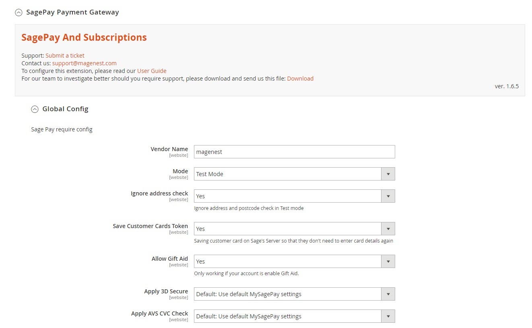Collapse the Global Config section icon
This screenshot has height=328, width=532.
[35, 109]
